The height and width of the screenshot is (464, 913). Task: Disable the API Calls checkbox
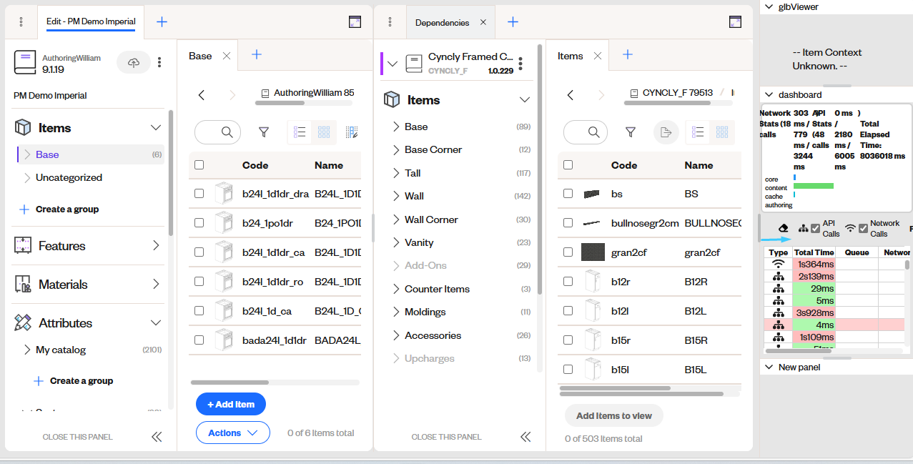(x=816, y=227)
